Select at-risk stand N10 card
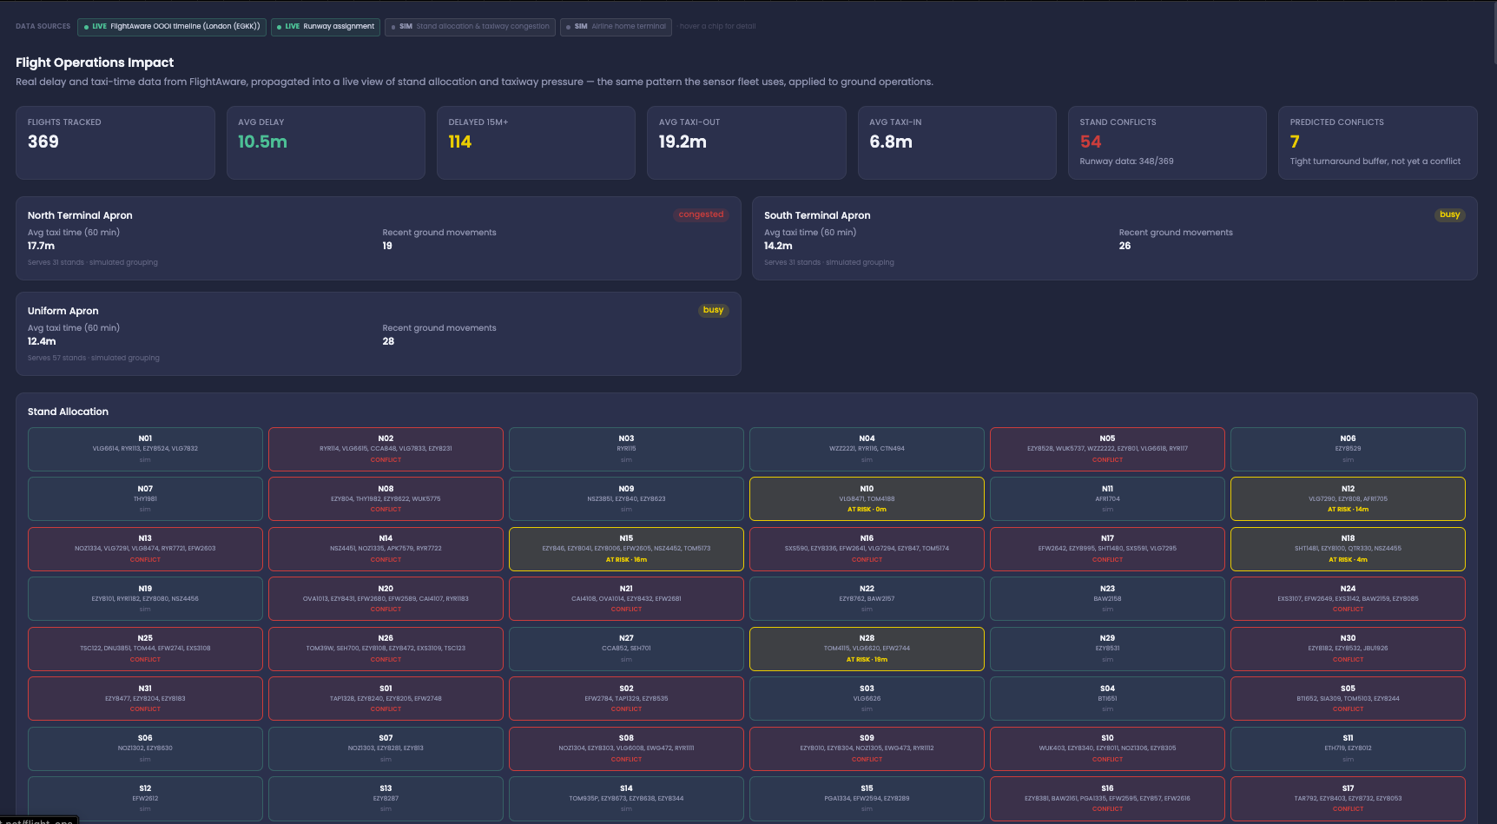 [x=867, y=499]
